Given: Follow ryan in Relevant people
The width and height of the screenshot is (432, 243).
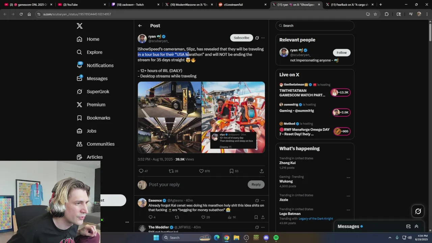Looking at the screenshot, I should click(342, 53).
